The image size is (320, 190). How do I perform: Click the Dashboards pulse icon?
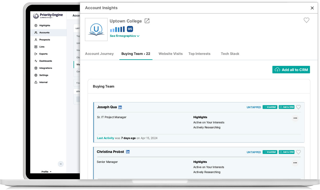tap(36, 61)
